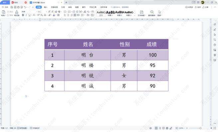Screen dimensions: 218x132
Task: Click the zoom slider handle in status bar
Action: pyautogui.click(x=200, y=128)
